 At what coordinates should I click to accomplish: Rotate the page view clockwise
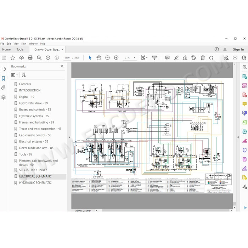click(211, 58)
